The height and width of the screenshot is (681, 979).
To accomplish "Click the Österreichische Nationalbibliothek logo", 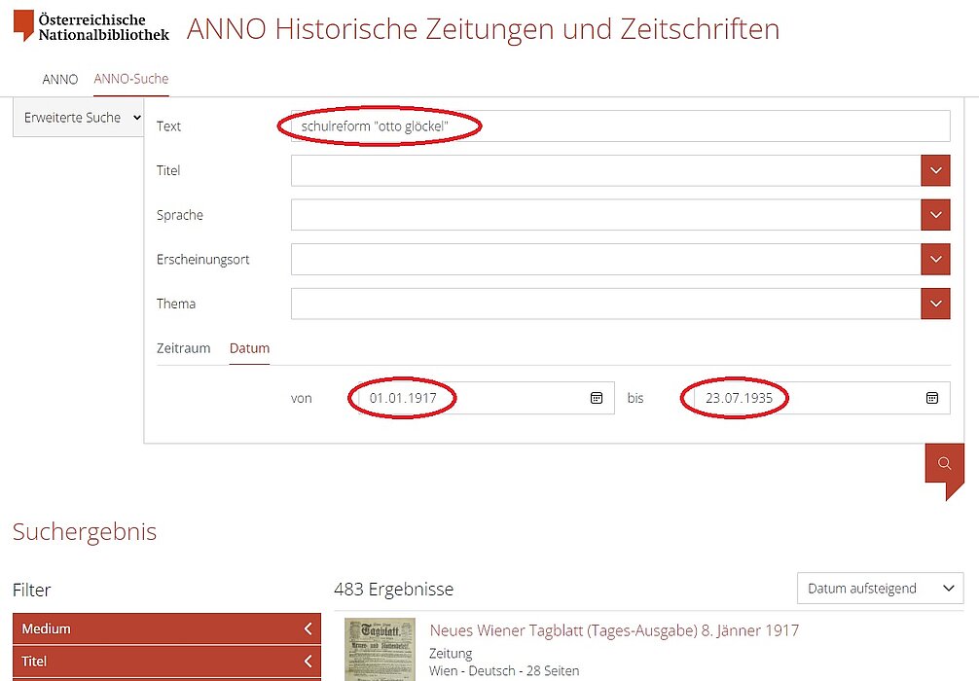I will 91,26.
